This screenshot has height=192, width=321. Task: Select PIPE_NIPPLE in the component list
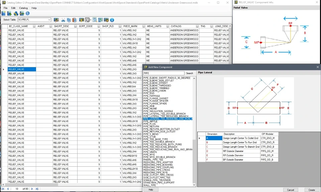tap(150, 121)
